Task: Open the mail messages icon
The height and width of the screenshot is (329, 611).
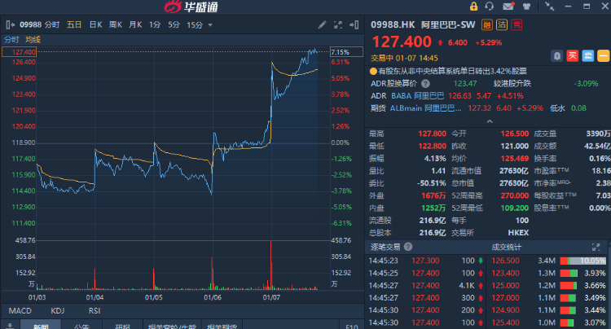Action: 508,7
